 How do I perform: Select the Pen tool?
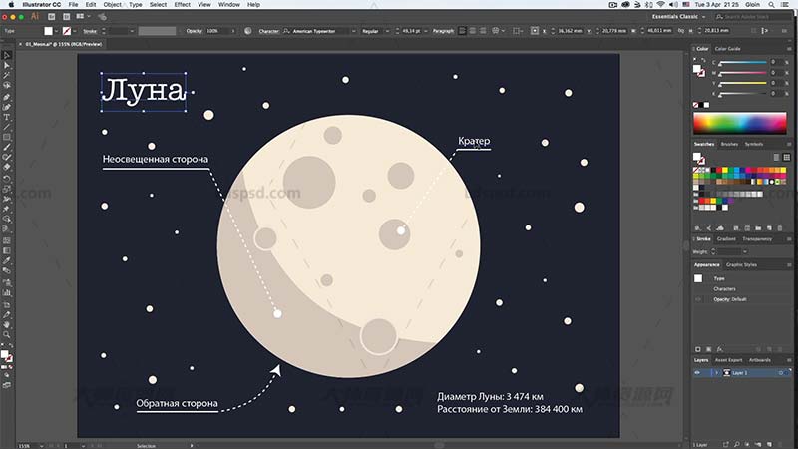pyautogui.click(x=7, y=97)
